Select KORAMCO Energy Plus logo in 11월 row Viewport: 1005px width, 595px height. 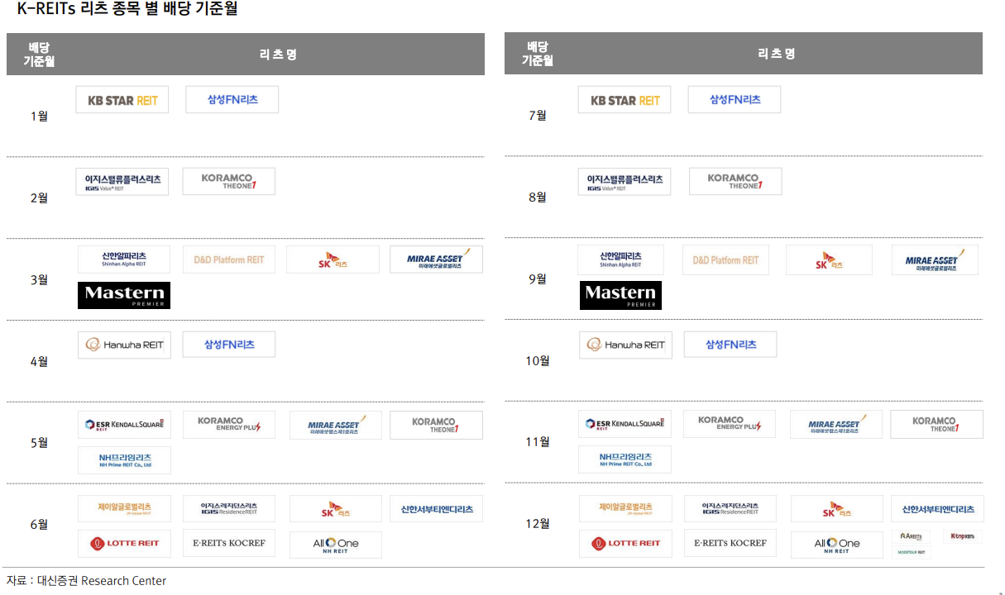pos(730,424)
